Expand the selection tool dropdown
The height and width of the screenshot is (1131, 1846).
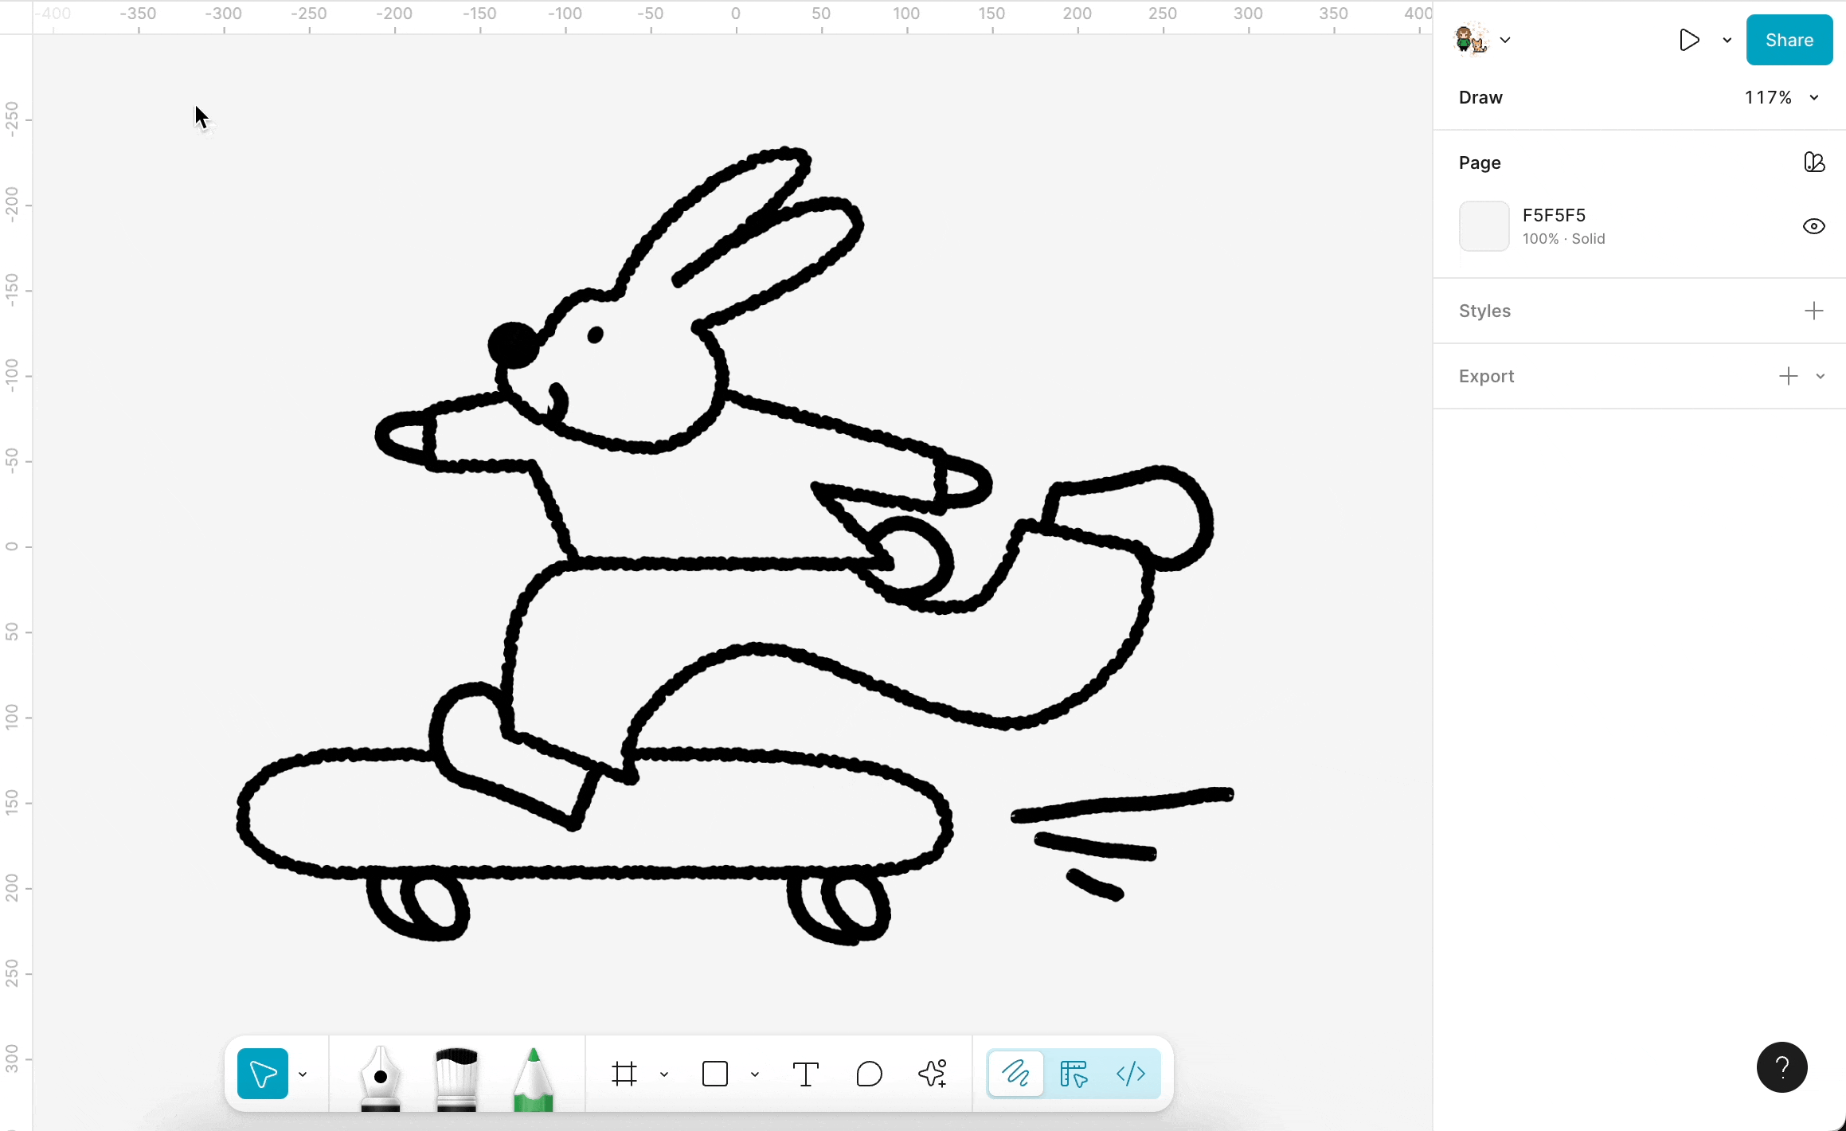[303, 1074]
